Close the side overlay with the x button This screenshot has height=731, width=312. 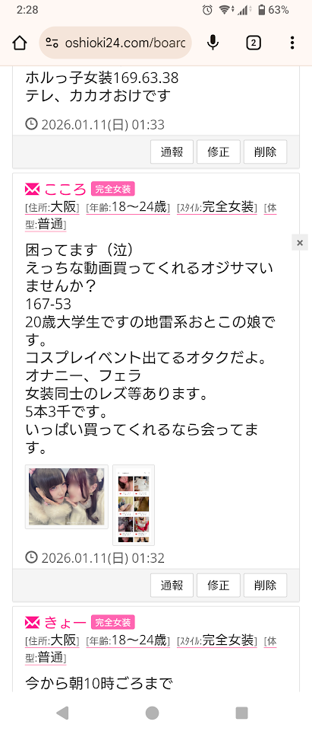[299, 242]
